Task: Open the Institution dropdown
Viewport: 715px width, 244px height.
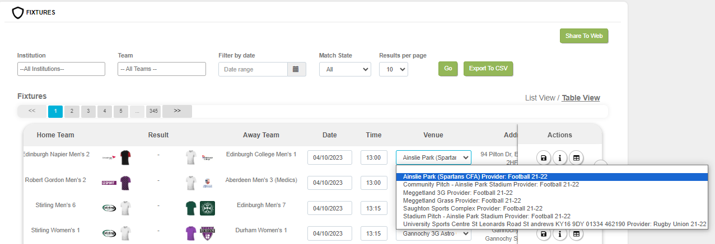Action: 61,69
